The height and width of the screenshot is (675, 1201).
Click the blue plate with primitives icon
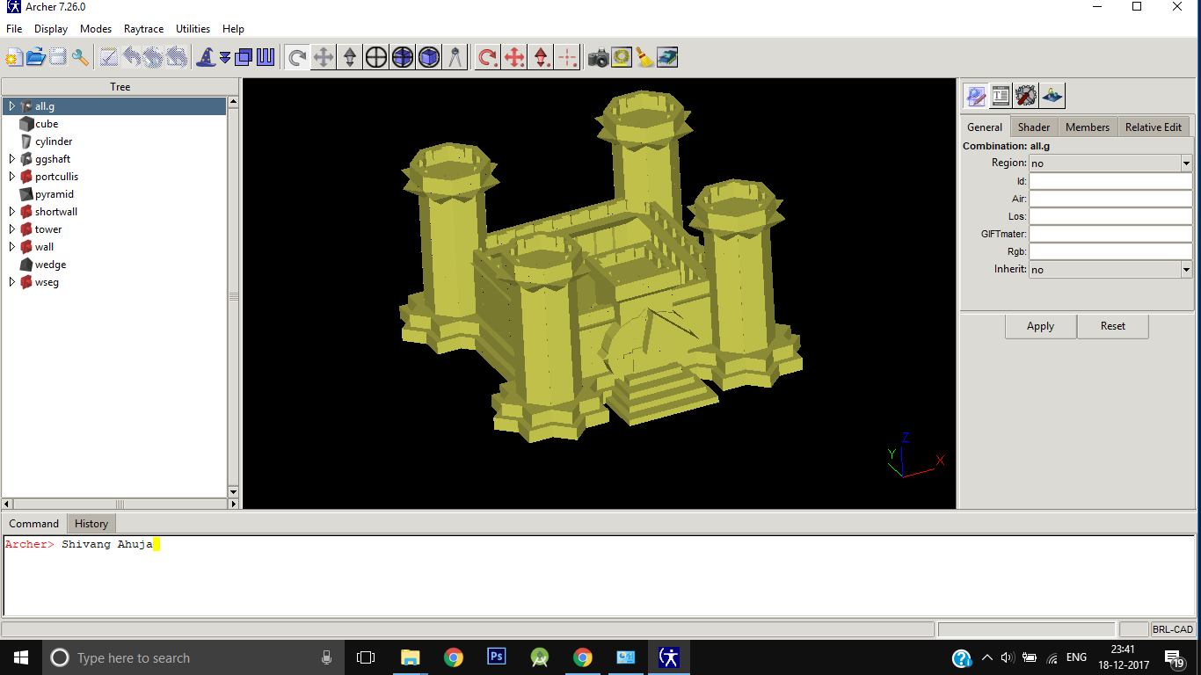click(x=1052, y=95)
